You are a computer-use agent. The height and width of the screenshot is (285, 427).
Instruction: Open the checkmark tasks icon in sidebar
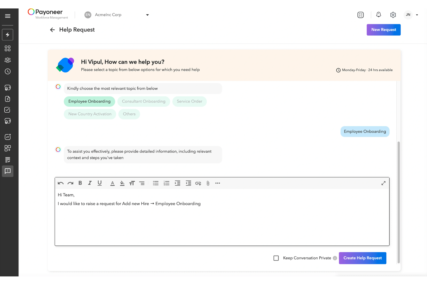coord(8,110)
